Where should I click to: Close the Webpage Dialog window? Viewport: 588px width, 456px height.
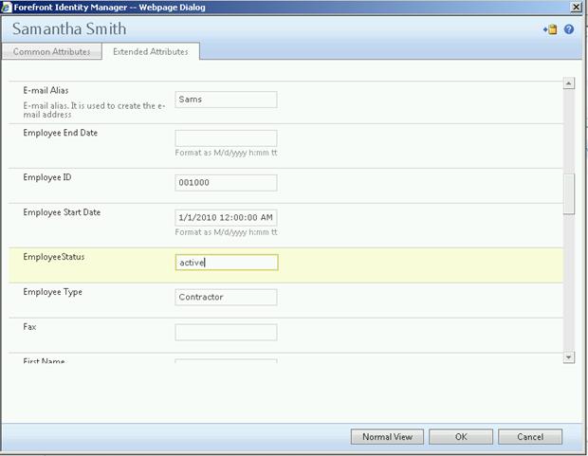tap(576, 8)
